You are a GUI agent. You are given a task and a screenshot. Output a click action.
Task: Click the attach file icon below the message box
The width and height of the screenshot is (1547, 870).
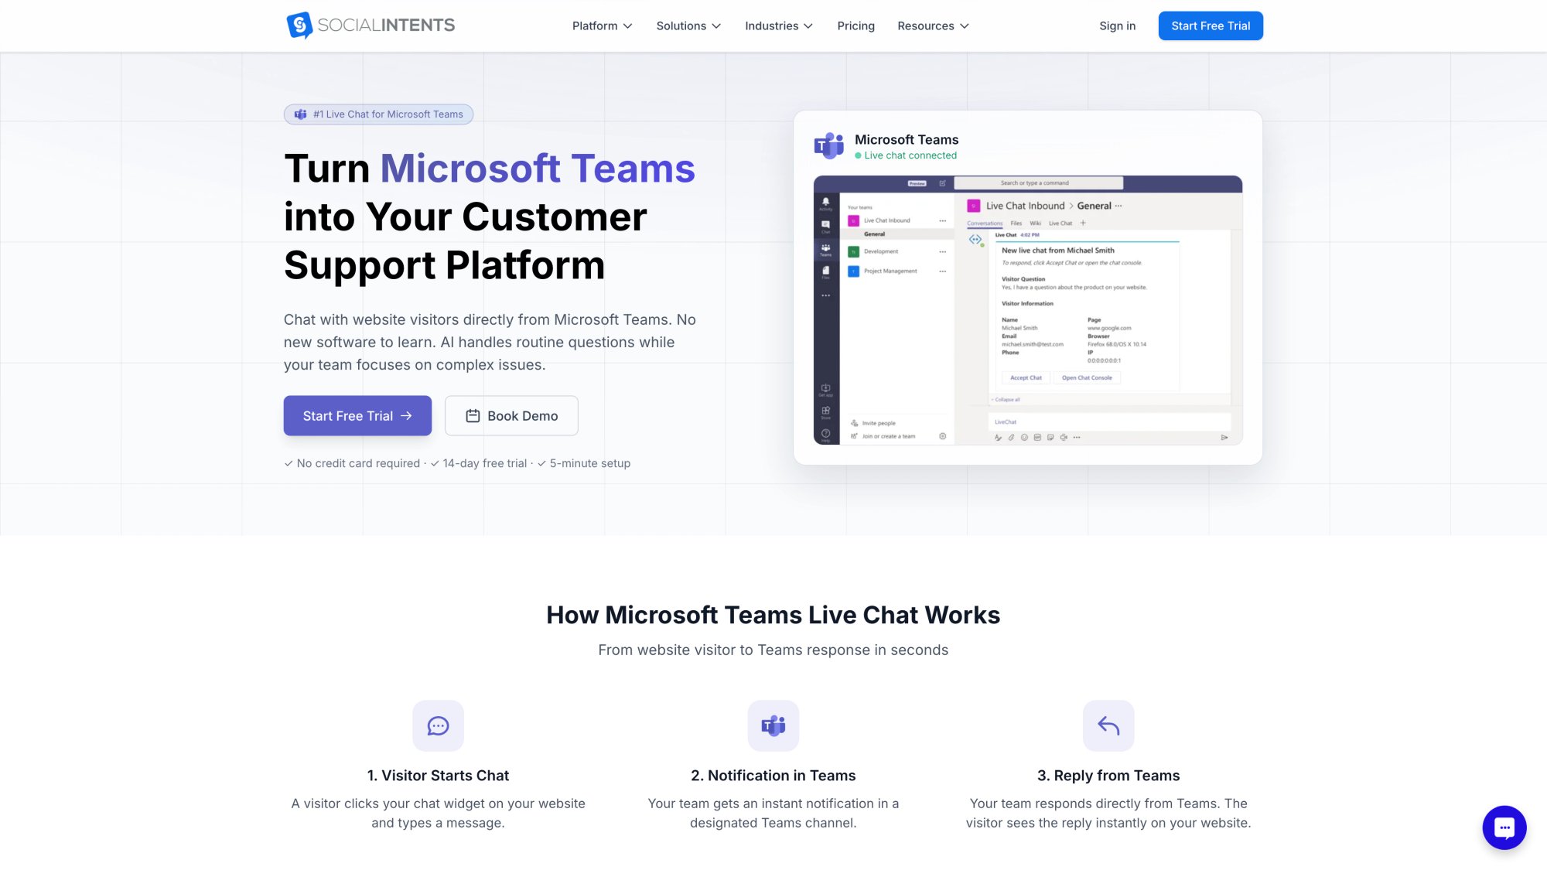(x=1011, y=438)
